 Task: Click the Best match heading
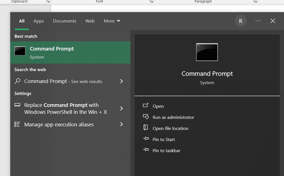coord(26,36)
